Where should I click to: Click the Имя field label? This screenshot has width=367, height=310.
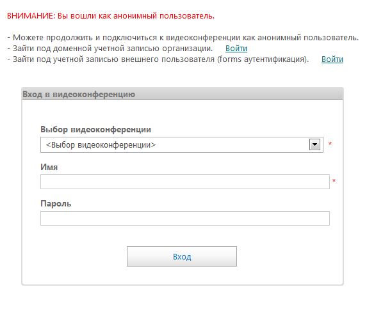pos(49,167)
